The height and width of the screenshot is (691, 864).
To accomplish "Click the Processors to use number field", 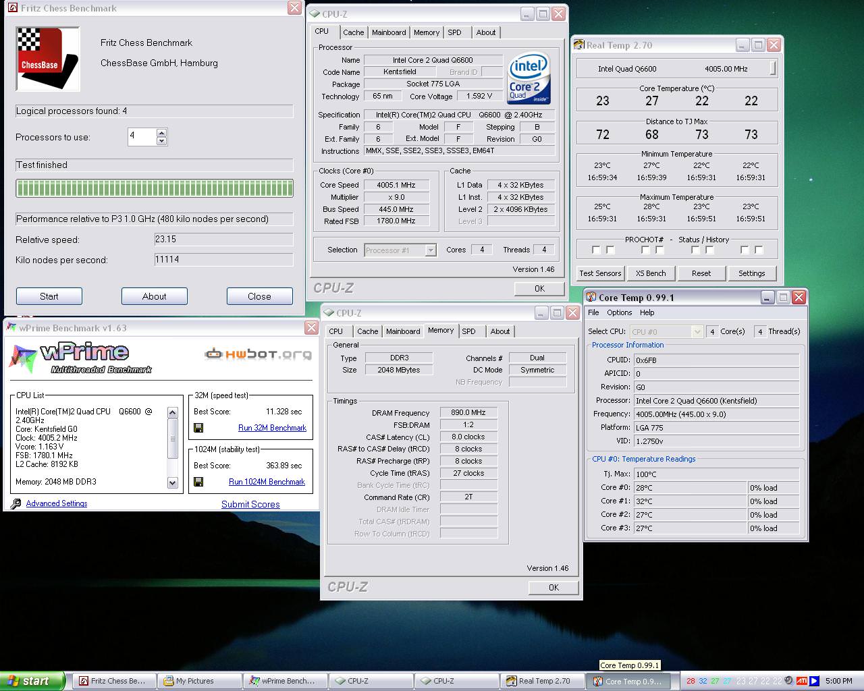I will pyautogui.click(x=142, y=137).
